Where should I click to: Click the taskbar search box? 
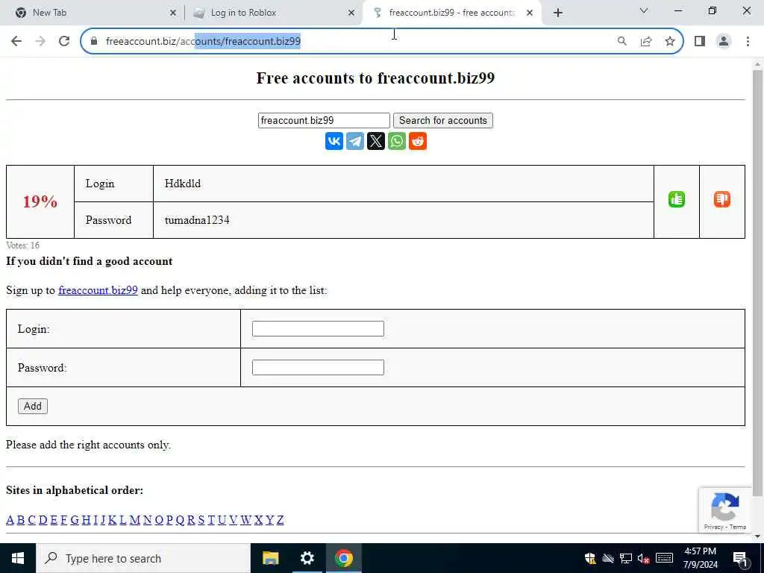click(143, 558)
